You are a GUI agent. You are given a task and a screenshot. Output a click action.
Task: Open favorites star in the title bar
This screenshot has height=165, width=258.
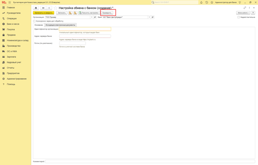tap(212, 3)
